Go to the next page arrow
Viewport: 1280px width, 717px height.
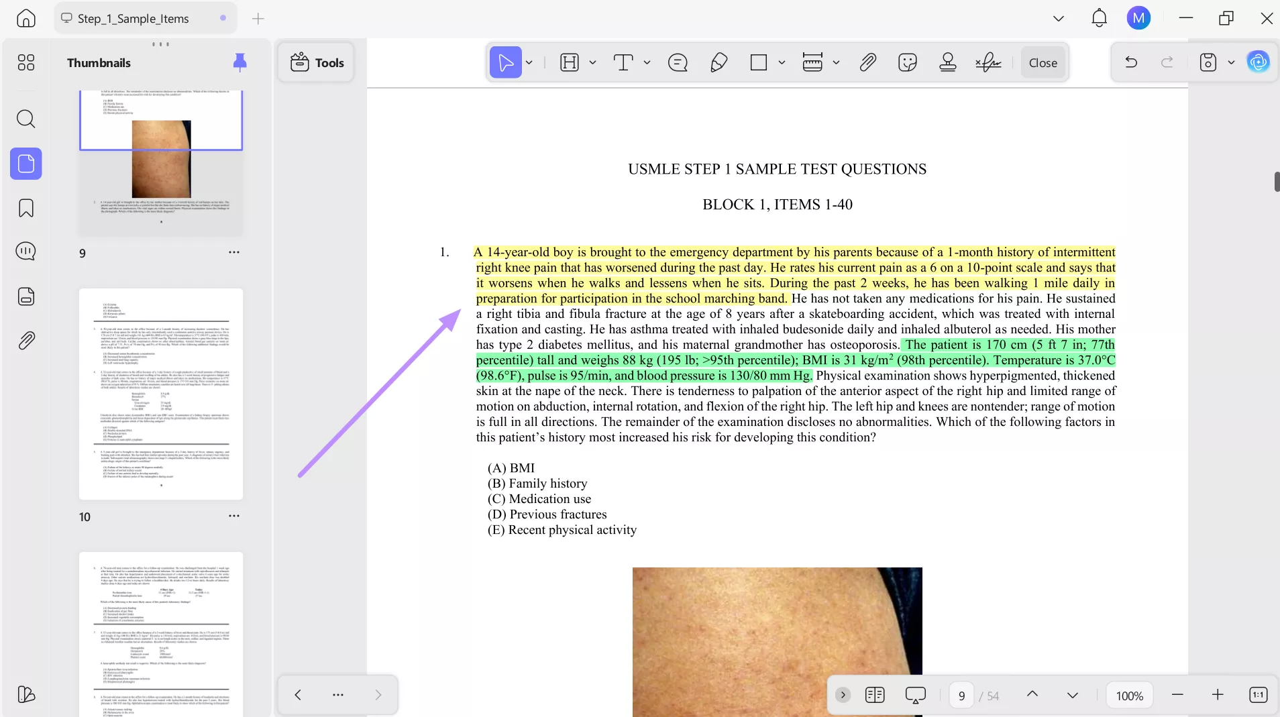1073,695
